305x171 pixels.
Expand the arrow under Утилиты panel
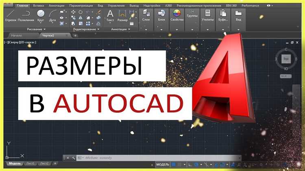[207, 30]
